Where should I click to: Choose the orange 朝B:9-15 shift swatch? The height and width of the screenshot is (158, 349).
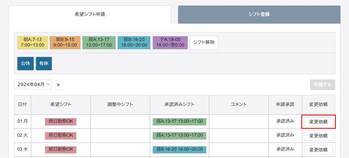tap(65, 43)
